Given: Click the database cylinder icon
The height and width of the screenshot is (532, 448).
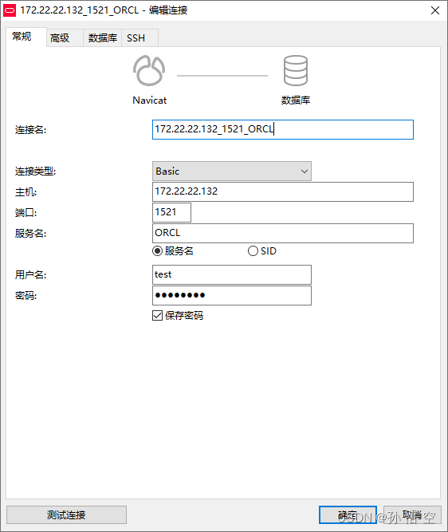Looking at the screenshot, I should (x=296, y=70).
